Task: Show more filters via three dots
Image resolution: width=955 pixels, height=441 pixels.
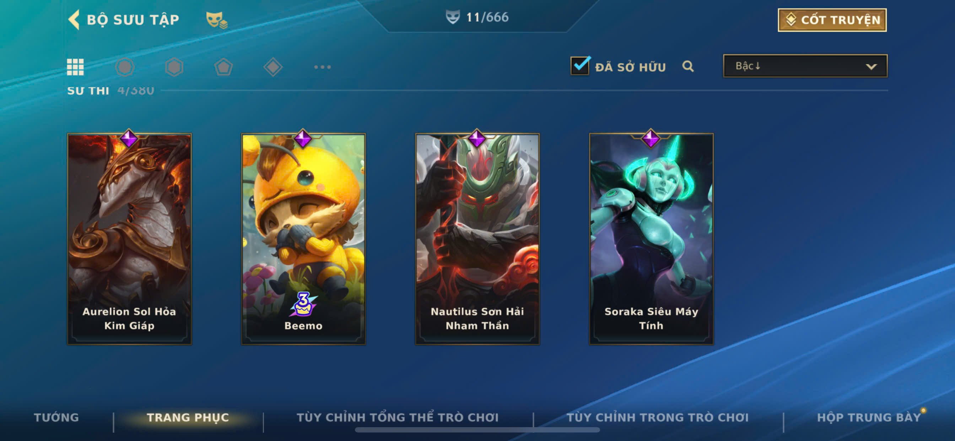Action: coord(323,67)
